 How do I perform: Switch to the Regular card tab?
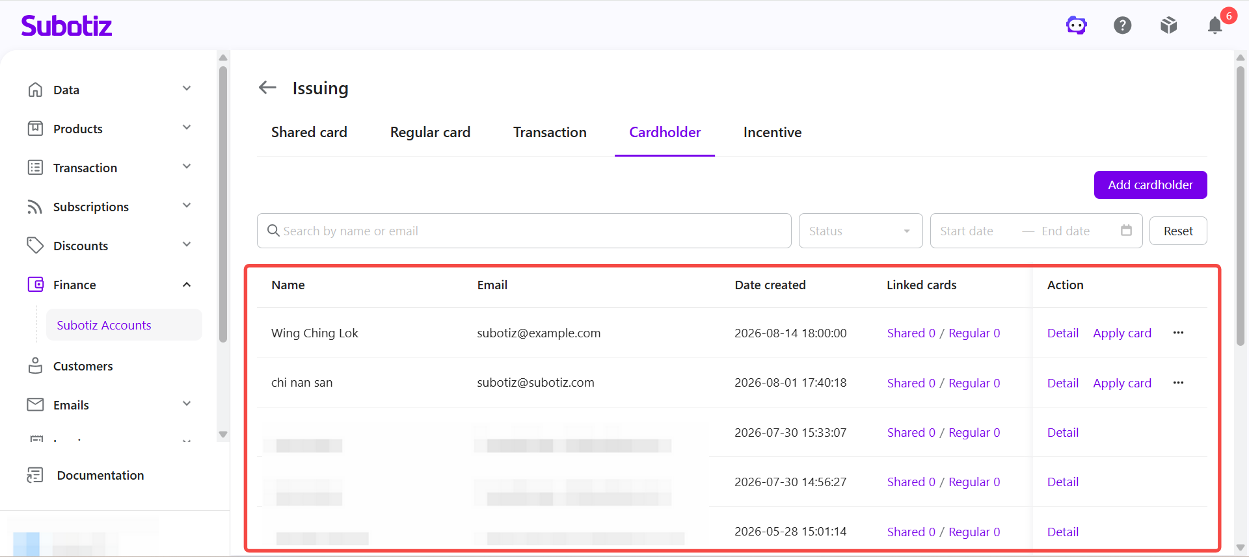[430, 133]
